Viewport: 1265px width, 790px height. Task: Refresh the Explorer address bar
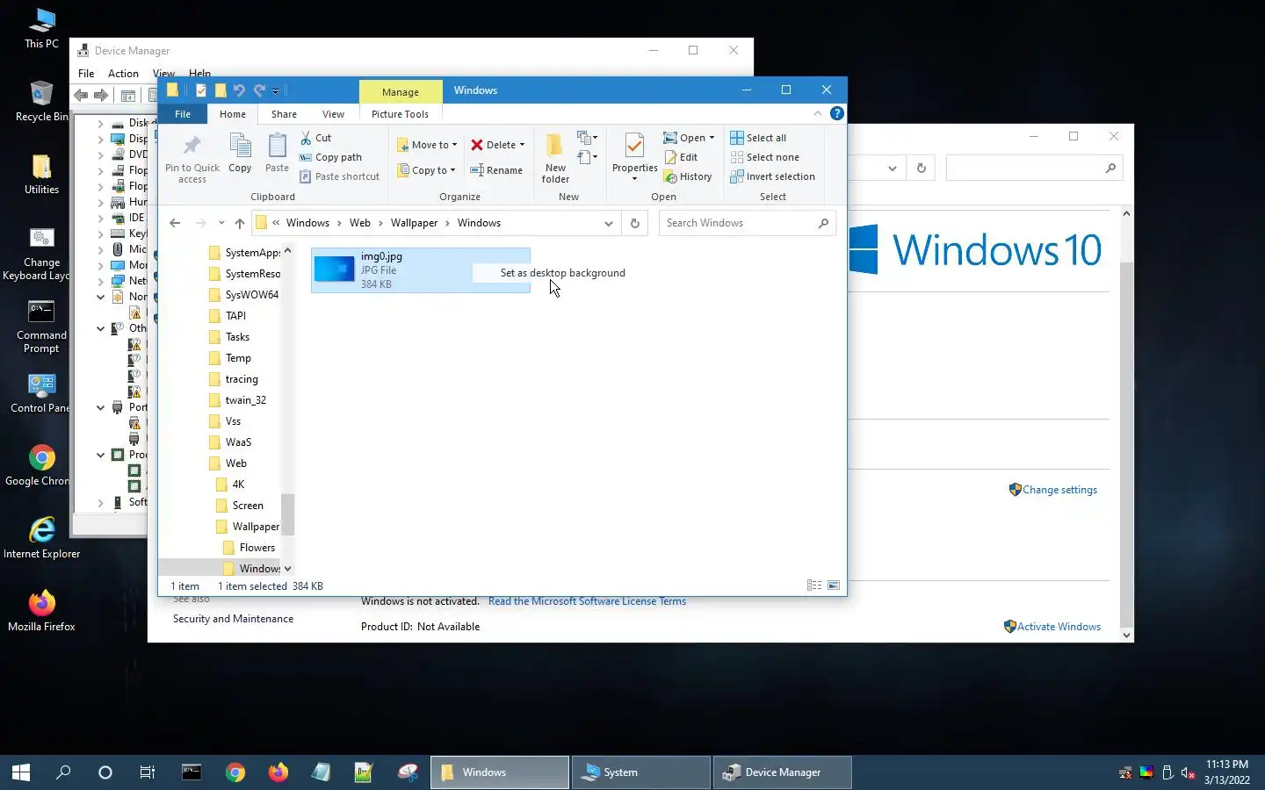634,223
